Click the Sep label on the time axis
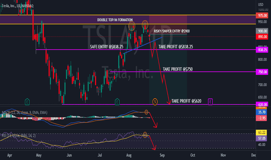 162,155
